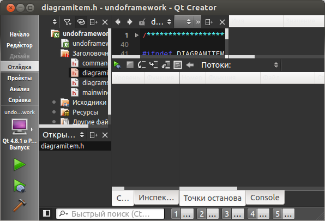Show more editor toolbar items chevron
The image size is (325, 221).
click(x=198, y=22)
